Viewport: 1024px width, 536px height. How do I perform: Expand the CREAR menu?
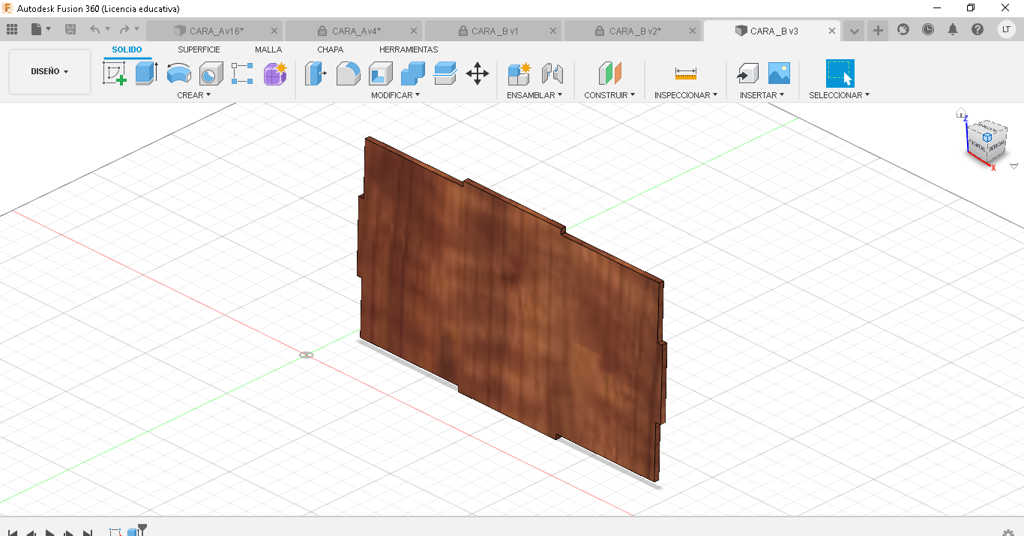click(x=193, y=95)
